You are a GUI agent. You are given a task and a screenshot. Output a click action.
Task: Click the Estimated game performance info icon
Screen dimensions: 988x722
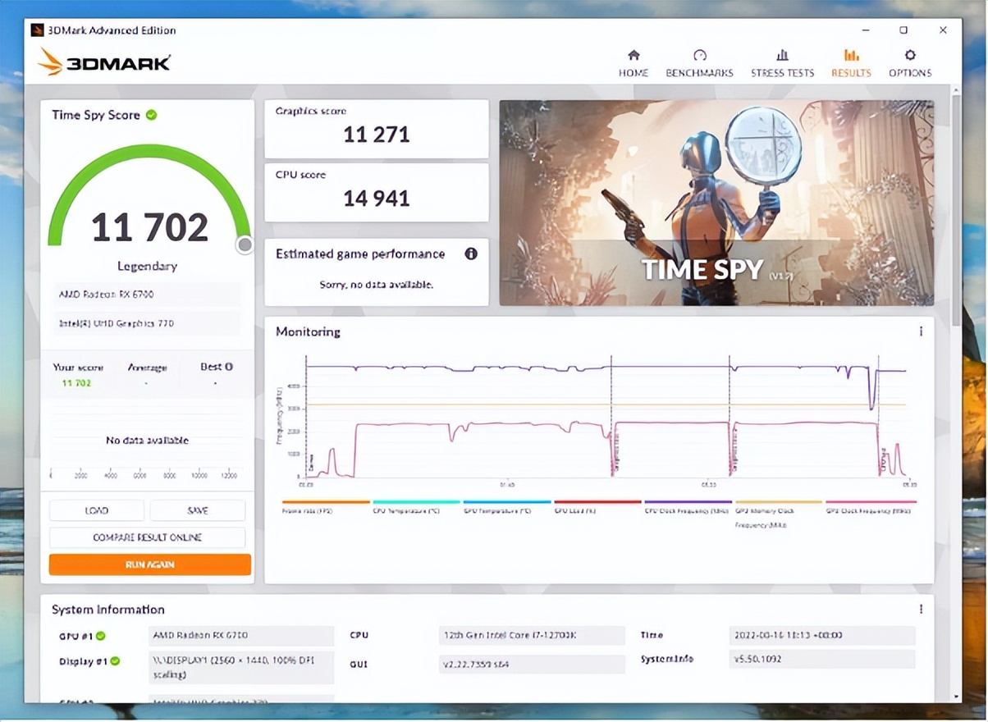click(x=471, y=254)
